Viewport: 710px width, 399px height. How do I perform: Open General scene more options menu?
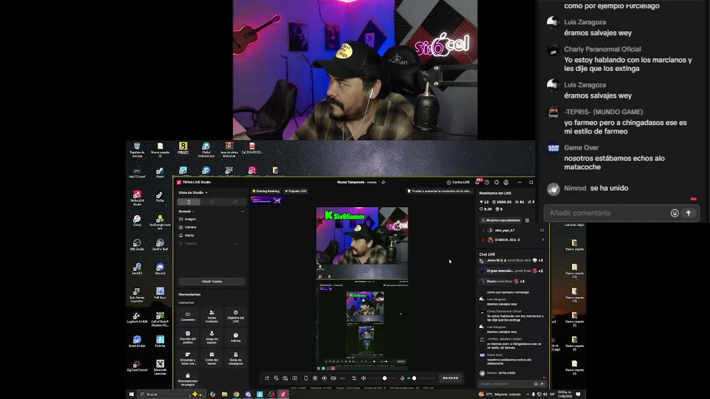(242, 211)
